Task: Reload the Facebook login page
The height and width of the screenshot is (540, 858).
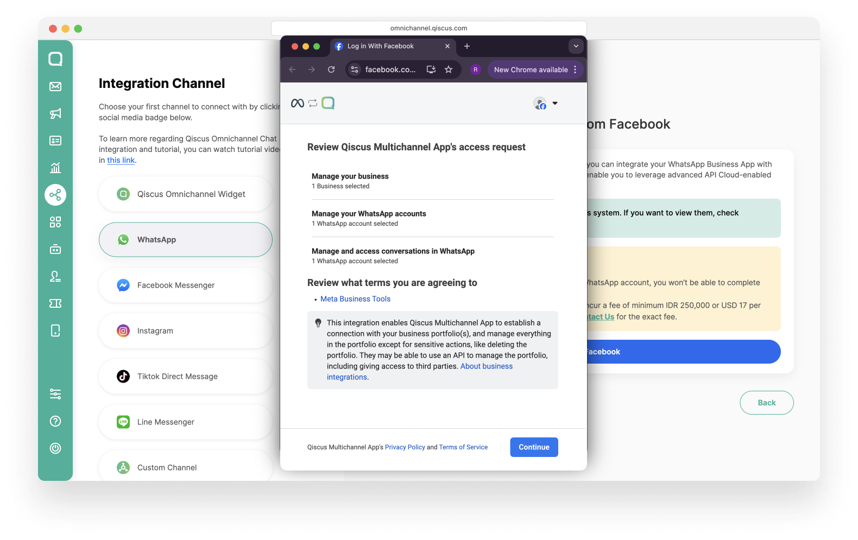Action: coord(331,69)
